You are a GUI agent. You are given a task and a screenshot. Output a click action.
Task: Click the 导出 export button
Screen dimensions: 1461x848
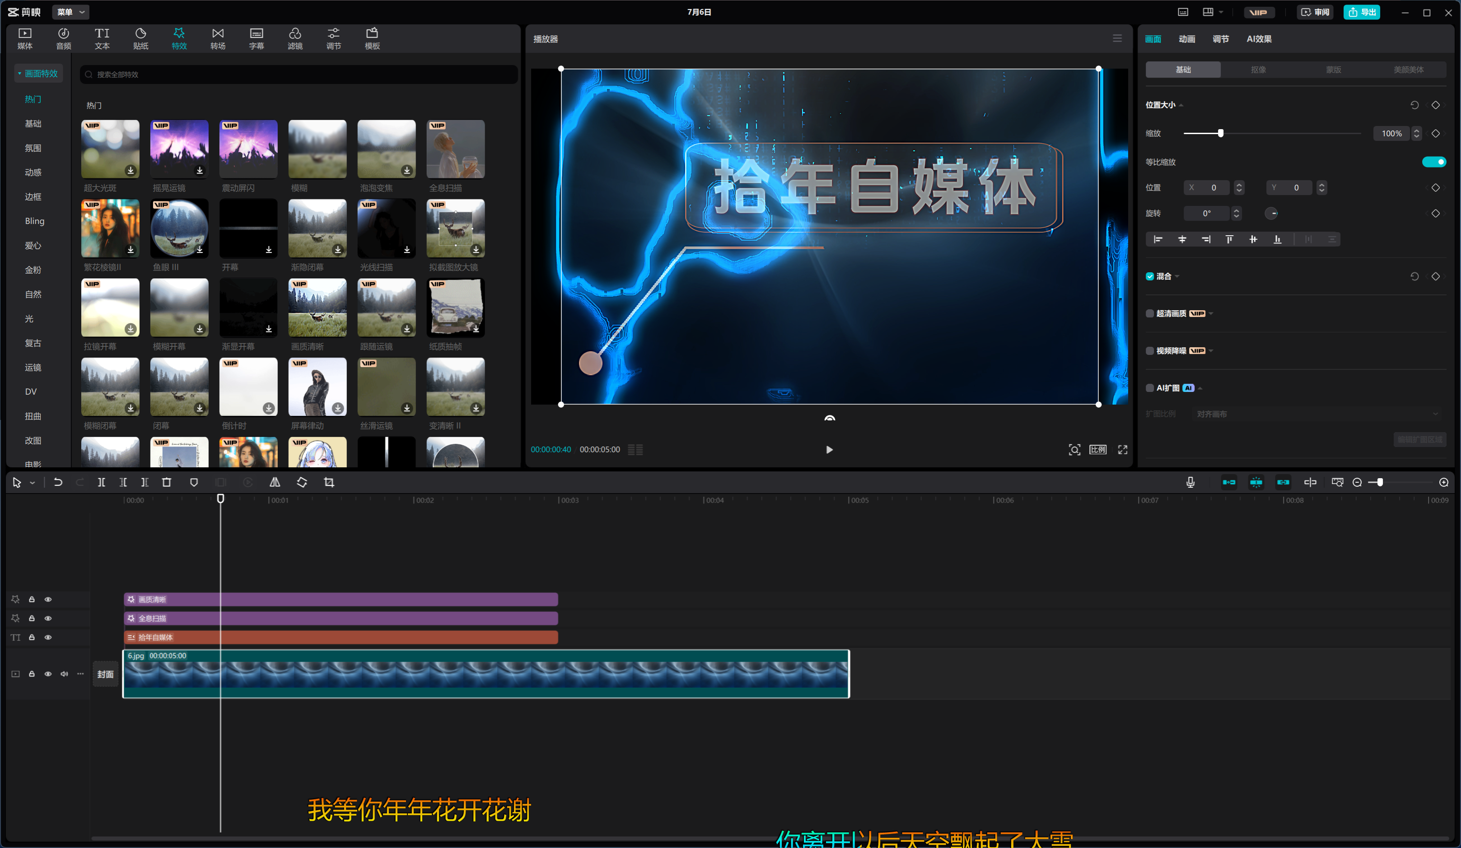pos(1361,12)
